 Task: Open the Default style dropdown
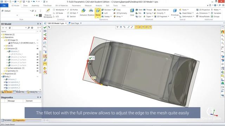tap(30, 11)
